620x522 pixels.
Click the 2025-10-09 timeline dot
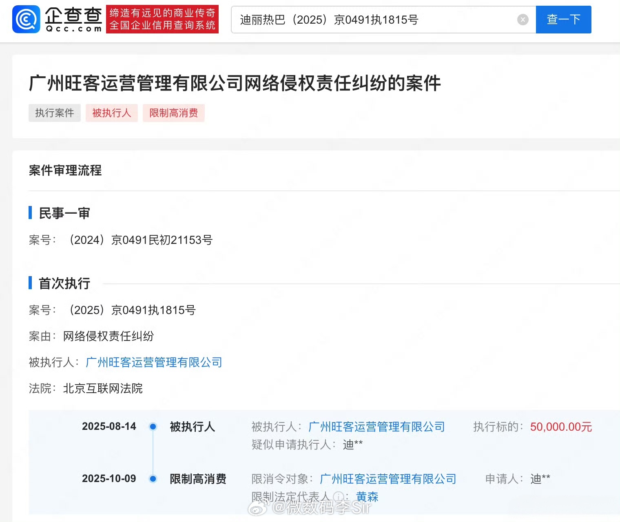pyautogui.click(x=153, y=479)
